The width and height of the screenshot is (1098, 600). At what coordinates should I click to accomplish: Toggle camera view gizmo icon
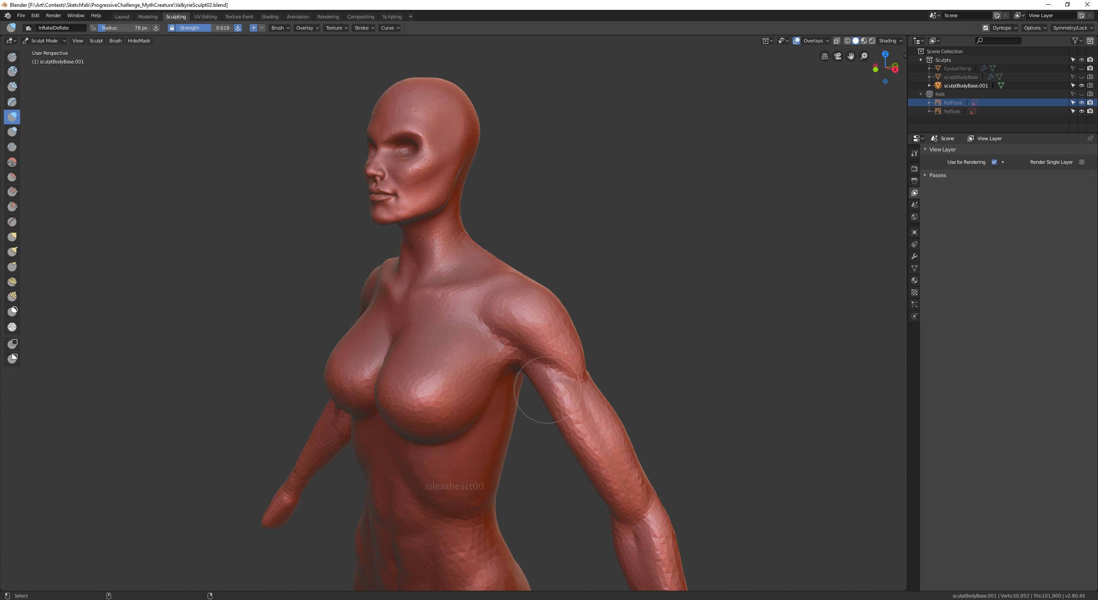click(x=838, y=56)
